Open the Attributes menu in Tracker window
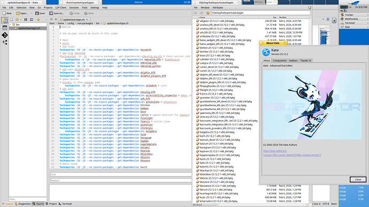This screenshot has width=369, height=207. [x=218, y=7]
